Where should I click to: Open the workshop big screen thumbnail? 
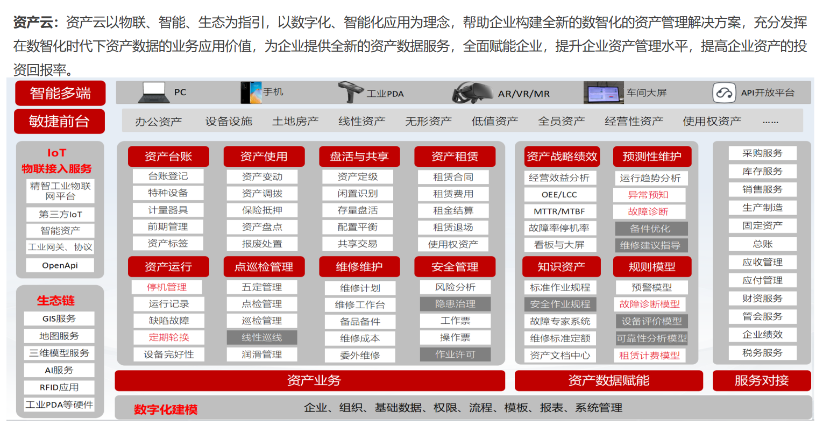click(603, 93)
